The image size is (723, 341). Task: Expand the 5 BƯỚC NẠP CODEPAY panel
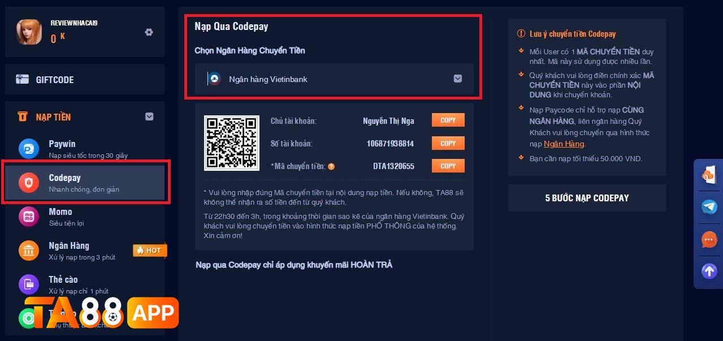(587, 198)
